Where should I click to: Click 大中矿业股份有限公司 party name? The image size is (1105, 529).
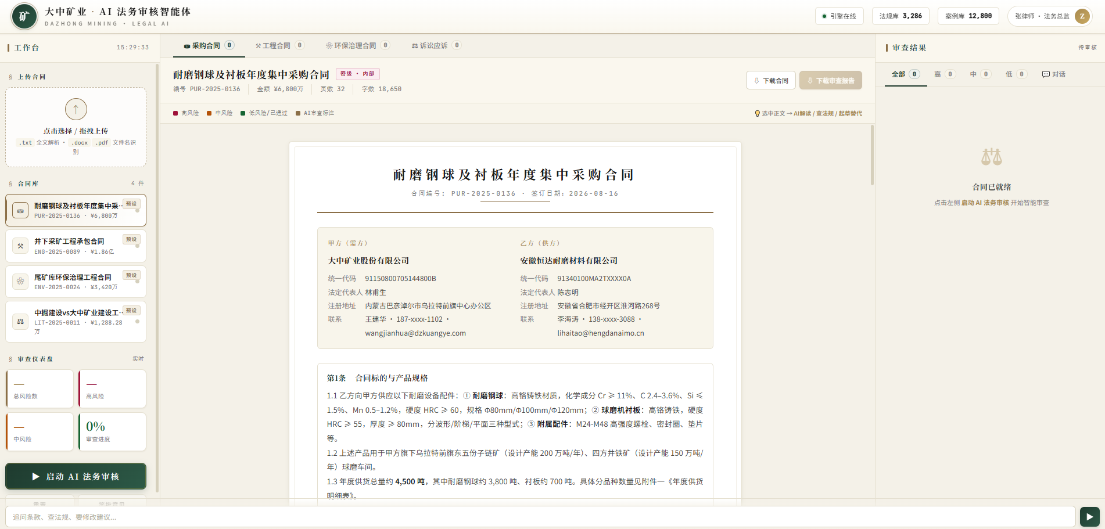click(x=368, y=261)
